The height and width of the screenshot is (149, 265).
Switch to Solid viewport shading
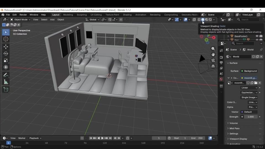pos(203,20)
